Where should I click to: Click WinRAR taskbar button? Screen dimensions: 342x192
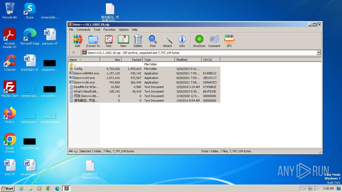[66, 189]
